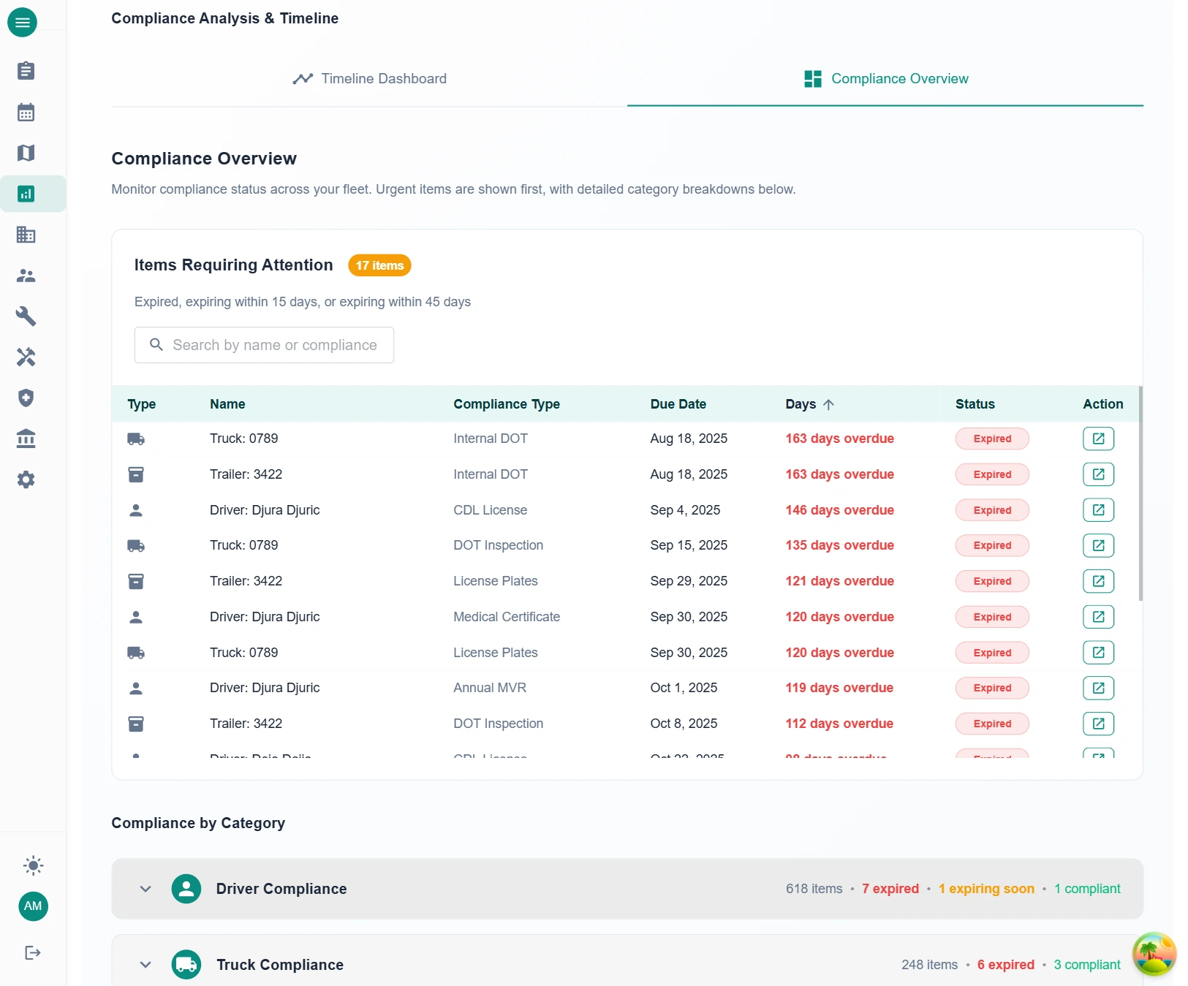Open the crossed tools sidebar icon
The width and height of the screenshot is (1188, 986).
point(26,357)
